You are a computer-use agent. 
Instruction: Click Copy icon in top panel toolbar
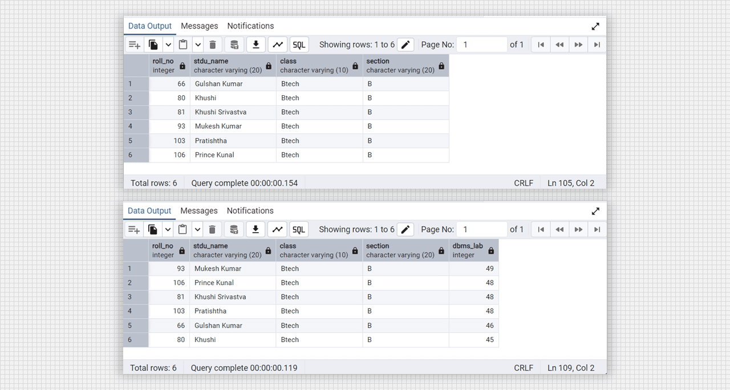coord(153,44)
